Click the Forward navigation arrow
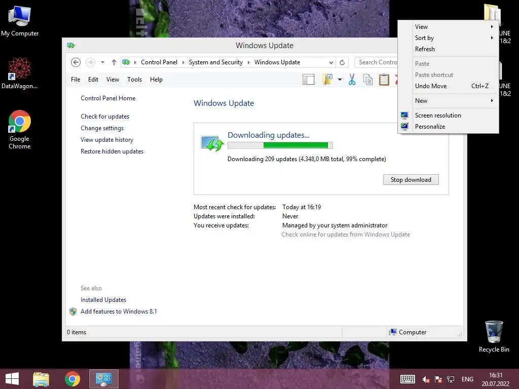 pos(90,62)
